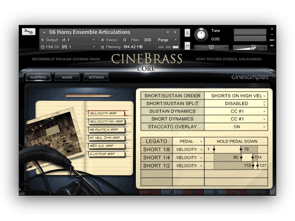Open the Midi Ch dropdown

[x=94, y=47]
